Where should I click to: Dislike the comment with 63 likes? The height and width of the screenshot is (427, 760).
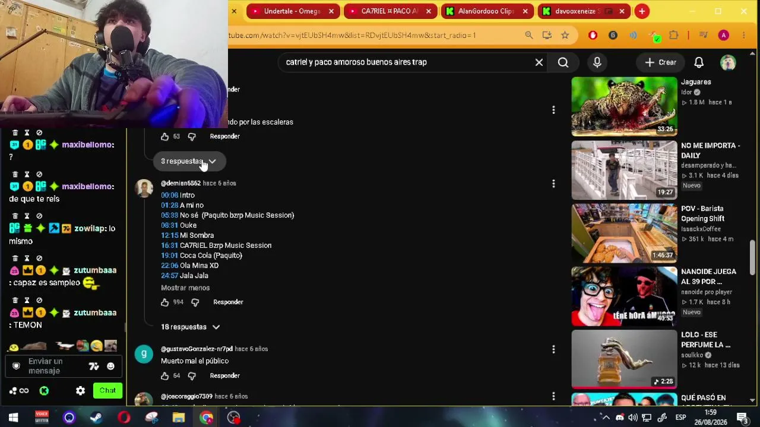192,136
